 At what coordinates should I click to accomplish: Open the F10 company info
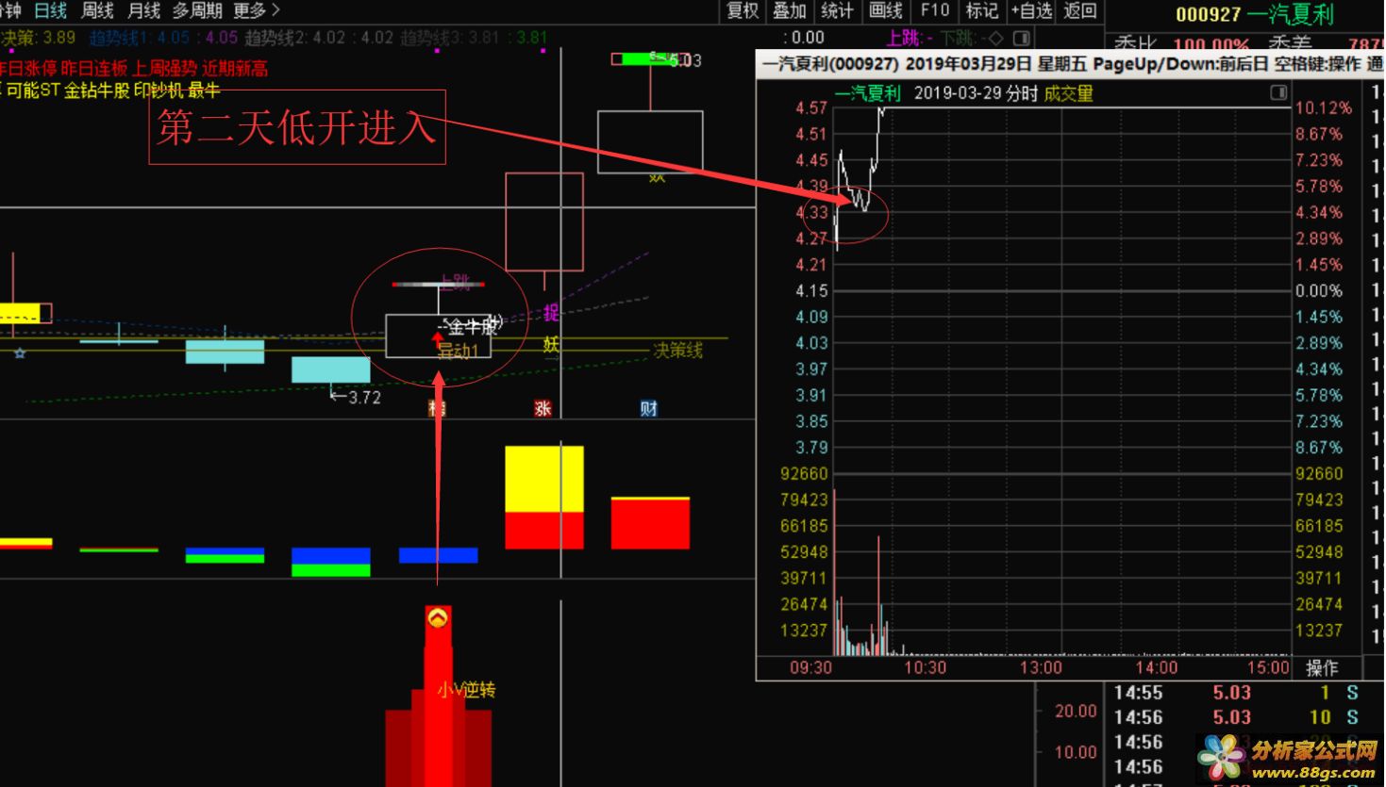pyautogui.click(x=935, y=10)
